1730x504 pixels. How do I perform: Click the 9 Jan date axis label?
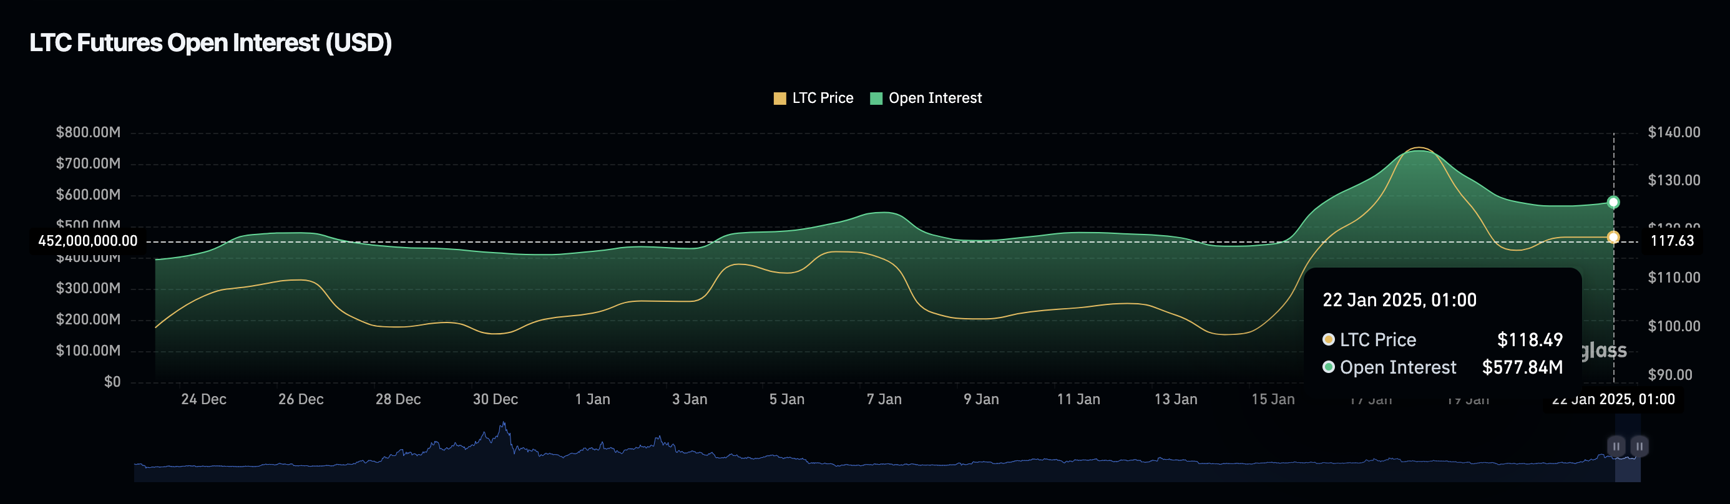point(981,399)
